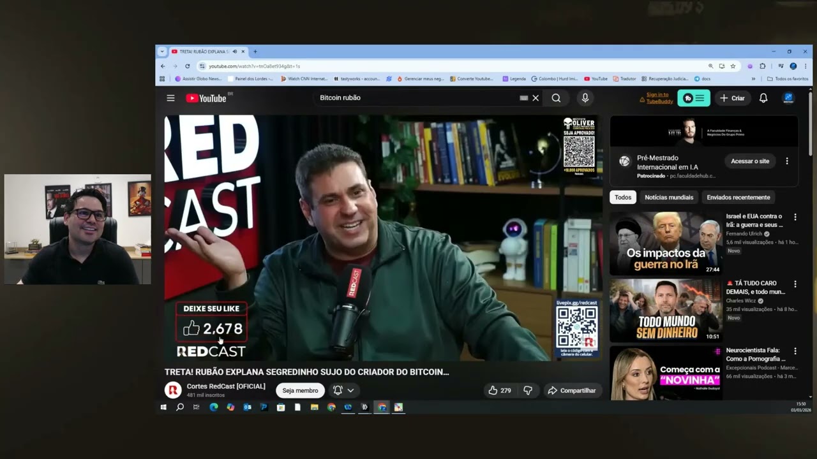The width and height of the screenshot is (817, 459).
Task: Click the Seja membro button
Action: 300,390
